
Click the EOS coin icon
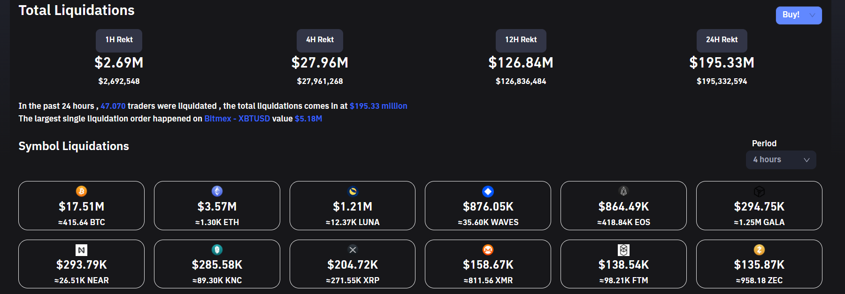pyautogui.click(x=623, y=191)
